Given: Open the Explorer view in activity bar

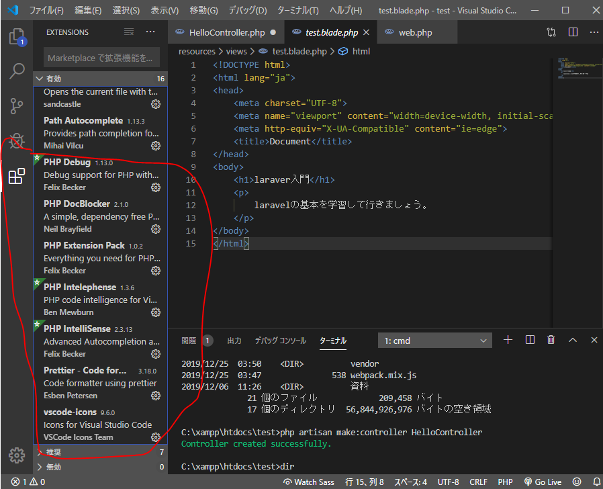Looking at the screenshot, I should point(17,36).
